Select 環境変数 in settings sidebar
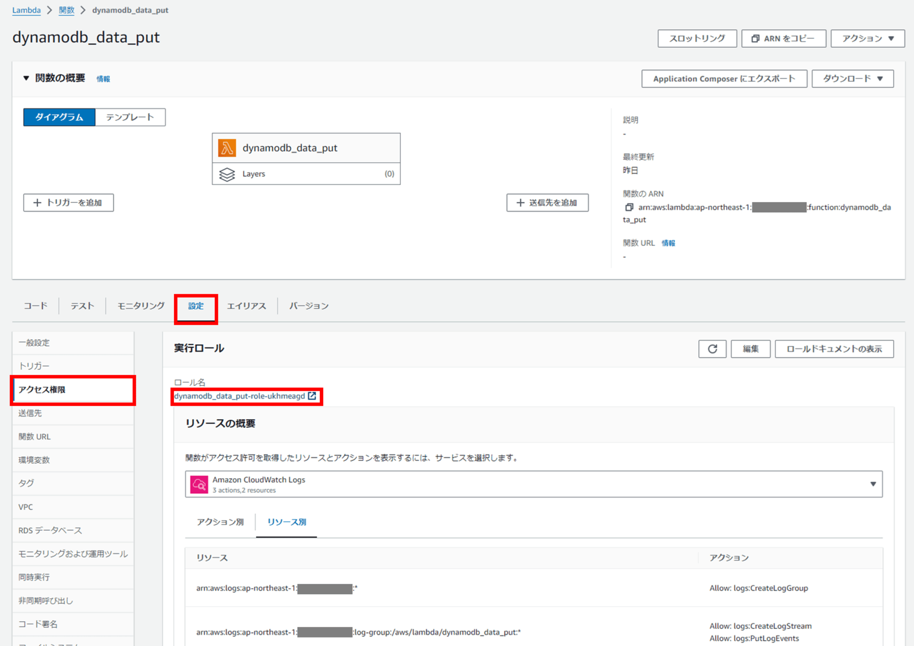 point(73,460)
